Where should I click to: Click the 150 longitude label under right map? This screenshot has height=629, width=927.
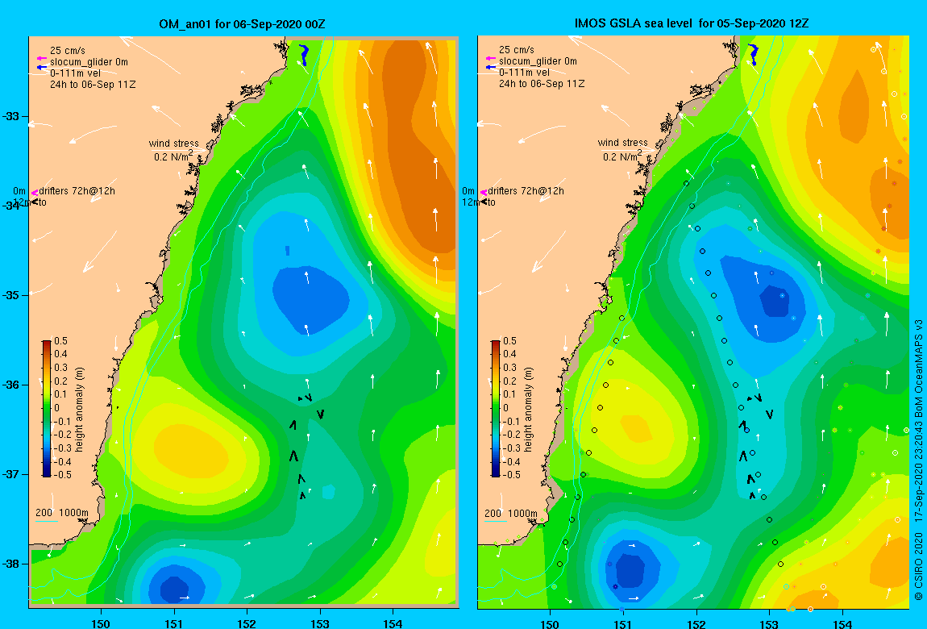550,623
